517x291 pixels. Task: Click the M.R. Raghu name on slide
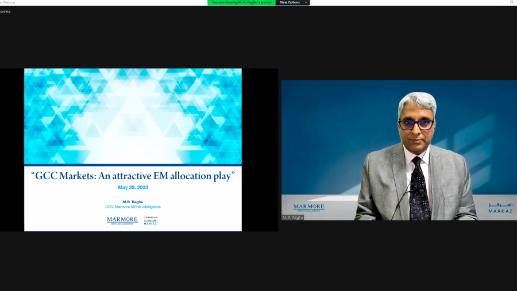click(x=133, y=201)
